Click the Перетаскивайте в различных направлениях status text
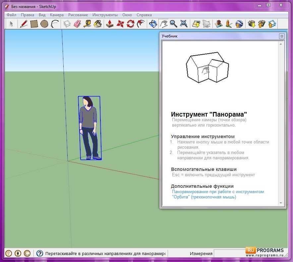 tap(105, 254)
